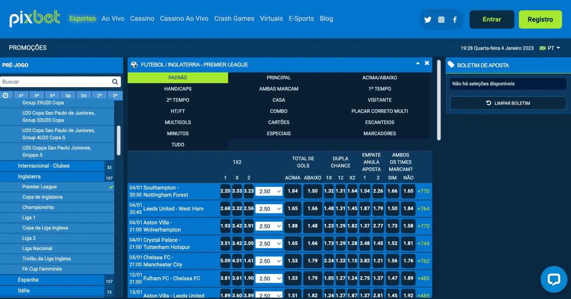Open the Pixbet Facebook page icon
The image size is (571, 299).
455,20
